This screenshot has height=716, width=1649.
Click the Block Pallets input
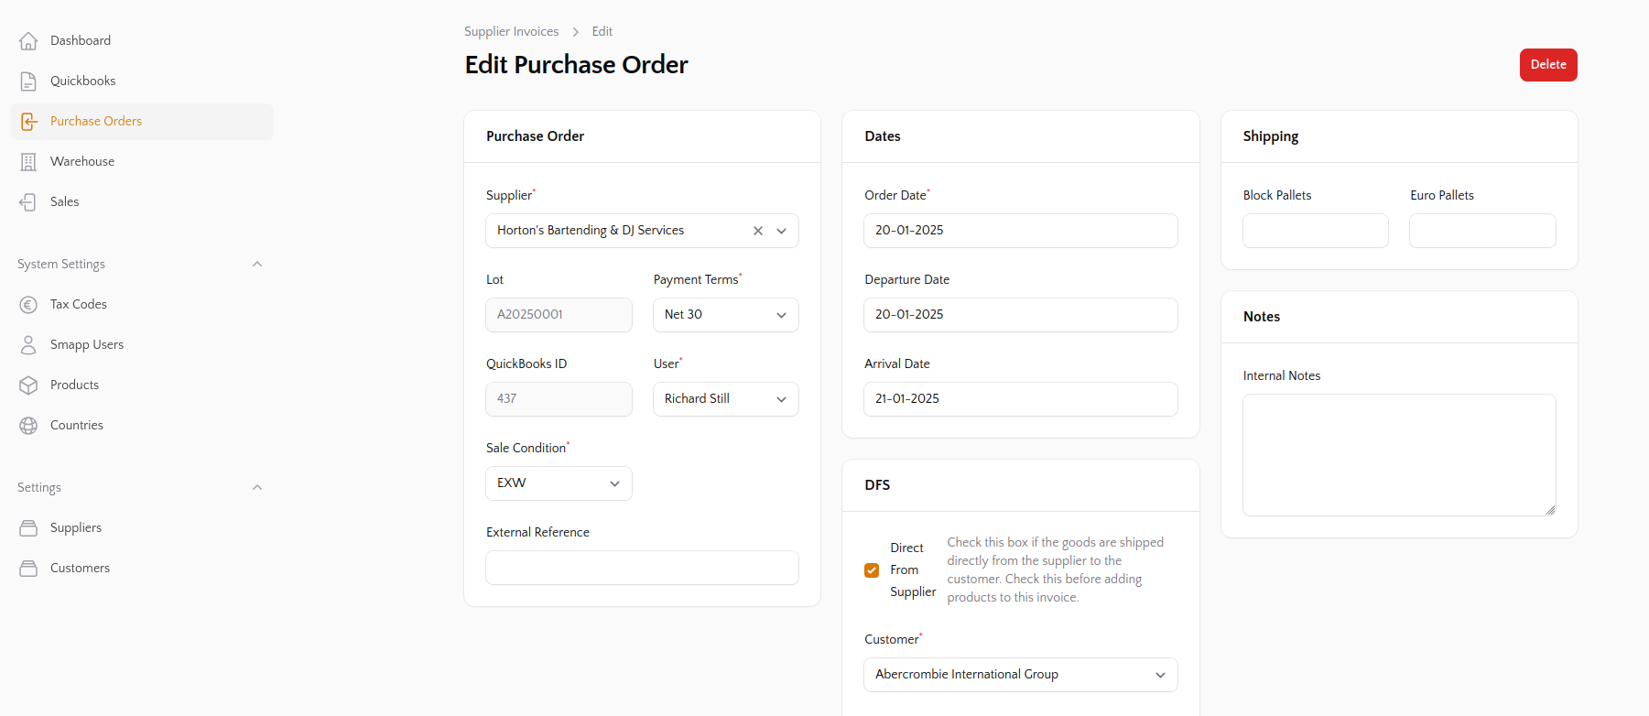1316,231
